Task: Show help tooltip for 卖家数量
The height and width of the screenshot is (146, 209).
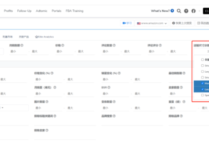Action: 181,87
